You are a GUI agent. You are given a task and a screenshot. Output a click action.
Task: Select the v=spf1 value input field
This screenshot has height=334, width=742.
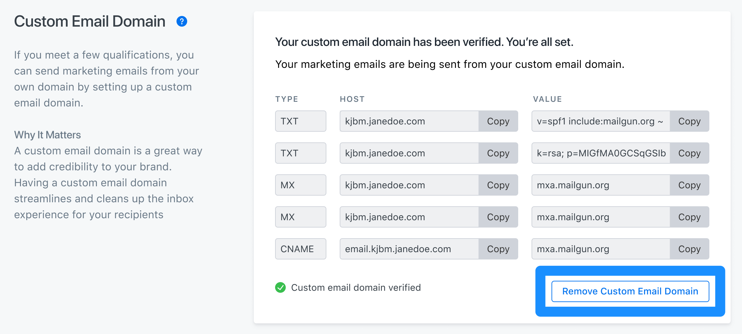pyautogui.click(x=601, y=121)
